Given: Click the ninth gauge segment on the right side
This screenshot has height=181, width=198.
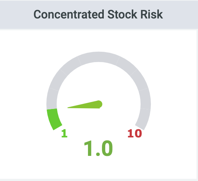Looking at the screenshot, I should click(145, 99).
